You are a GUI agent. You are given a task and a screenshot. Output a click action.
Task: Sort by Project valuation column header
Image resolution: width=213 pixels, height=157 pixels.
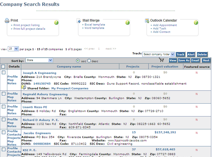click(165, 67)
